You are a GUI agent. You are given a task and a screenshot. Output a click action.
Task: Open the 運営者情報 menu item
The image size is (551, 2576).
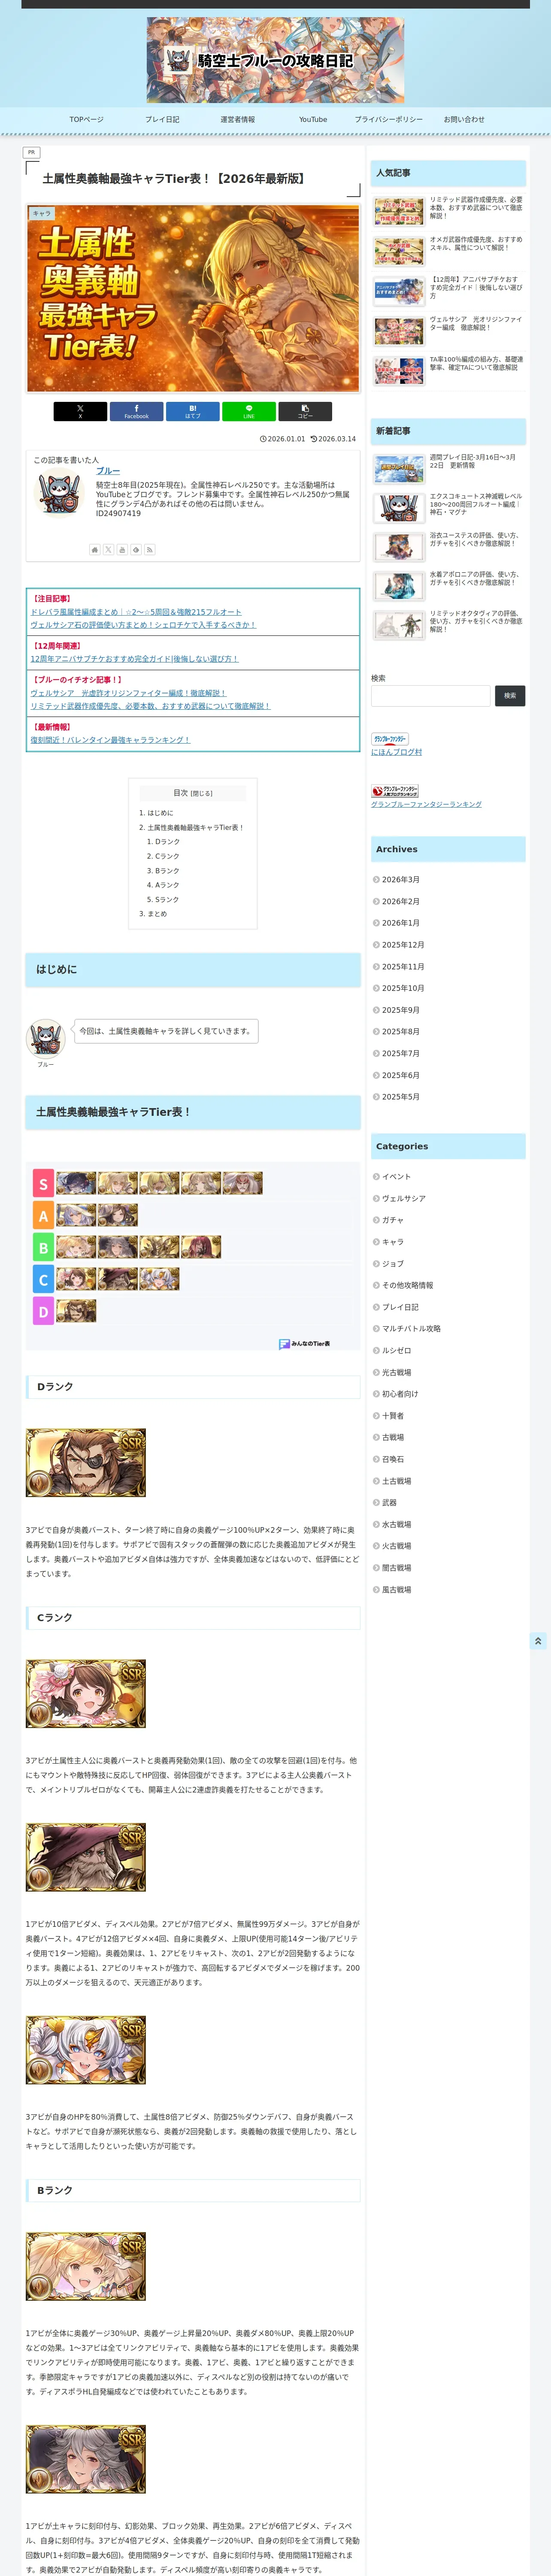tap(238, 120)
